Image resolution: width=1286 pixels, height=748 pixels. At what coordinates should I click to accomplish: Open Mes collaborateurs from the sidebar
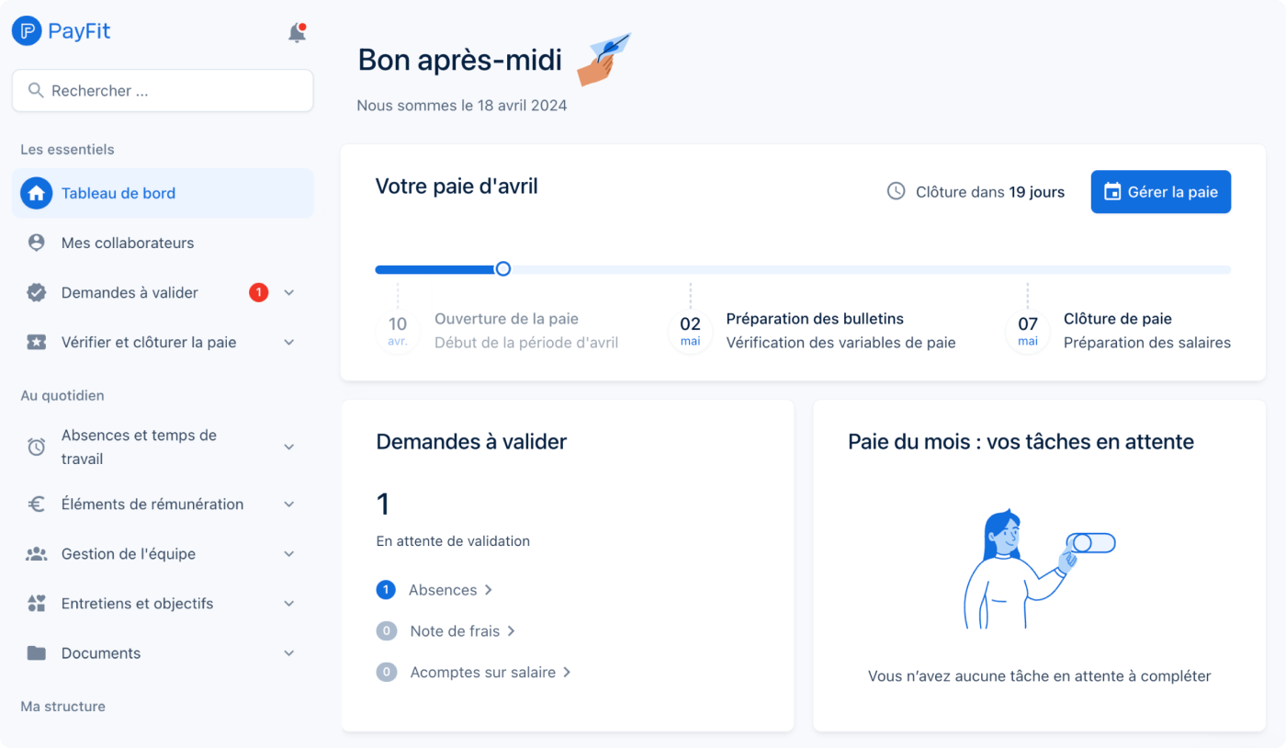tap(128, 243)
